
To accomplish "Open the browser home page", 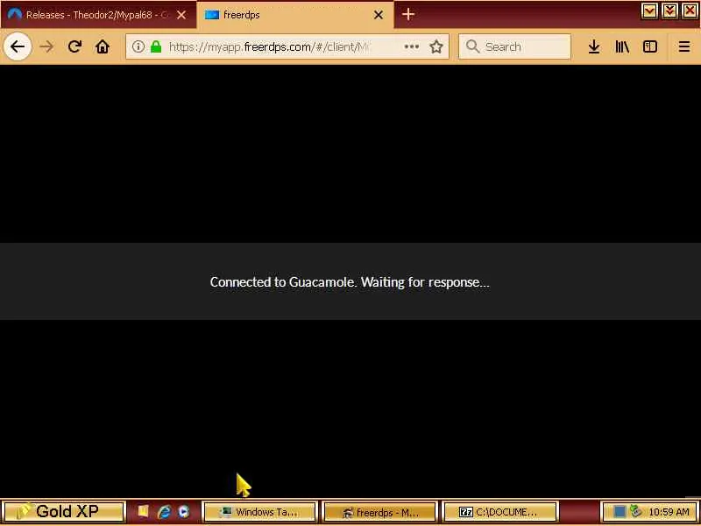I will tap(103, 46).
